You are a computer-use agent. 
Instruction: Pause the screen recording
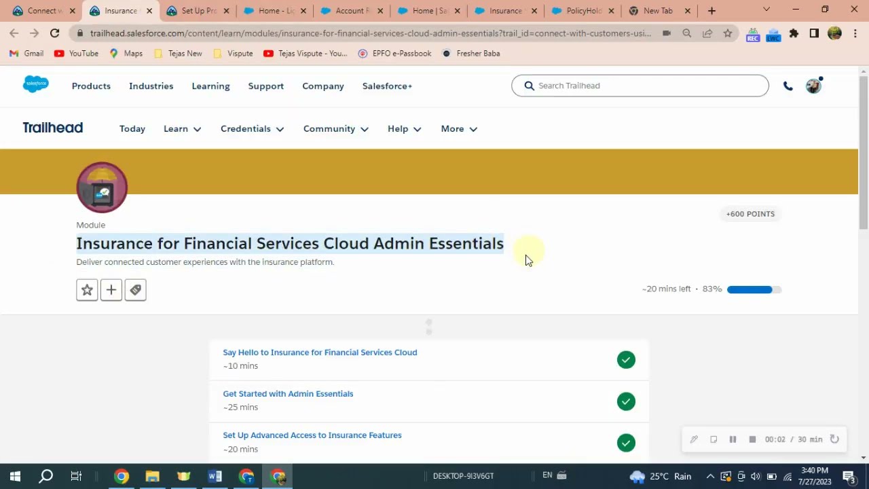coord(733,439)
